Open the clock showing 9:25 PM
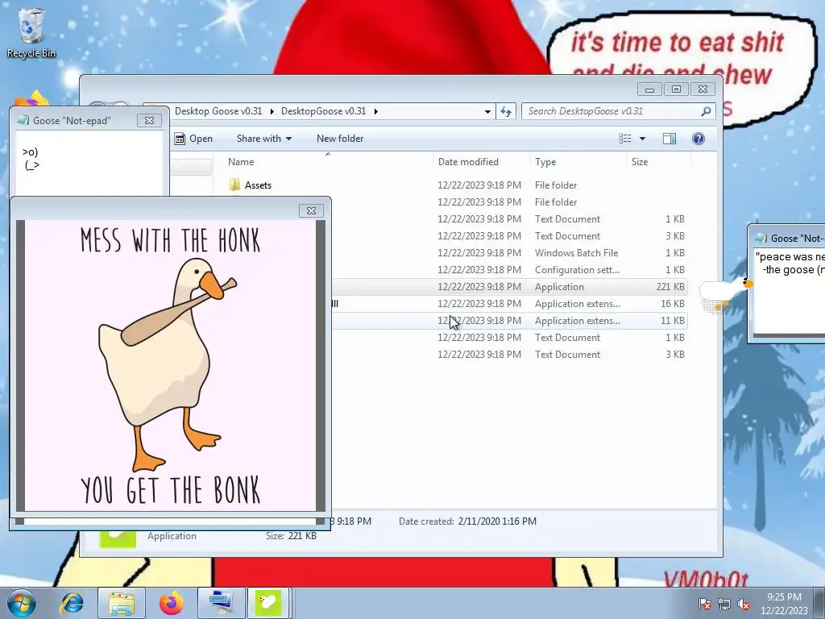 pos(784,603)
